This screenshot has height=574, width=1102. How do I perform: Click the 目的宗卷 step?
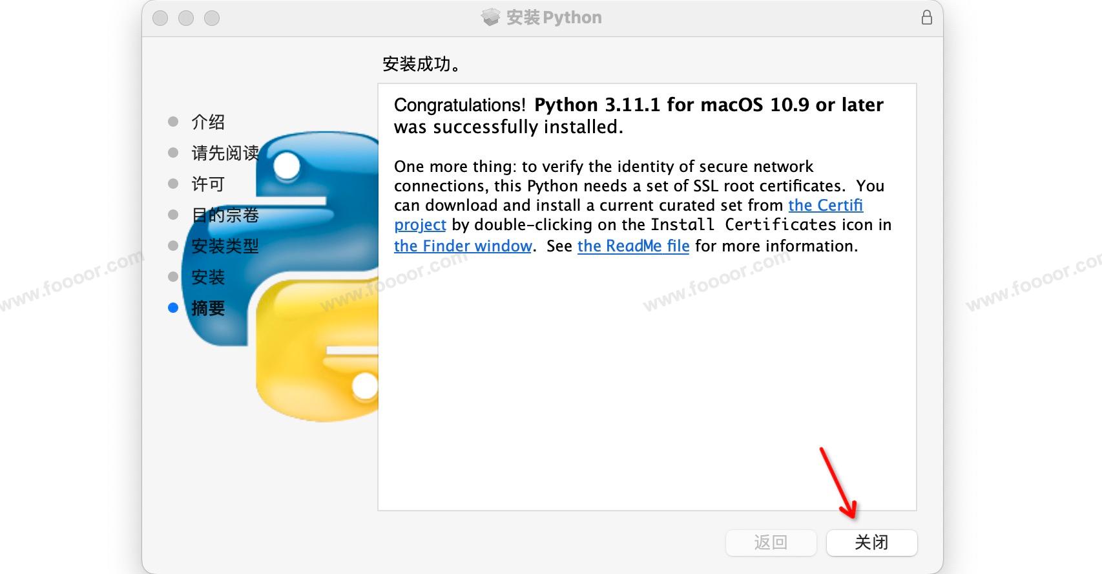225,215
